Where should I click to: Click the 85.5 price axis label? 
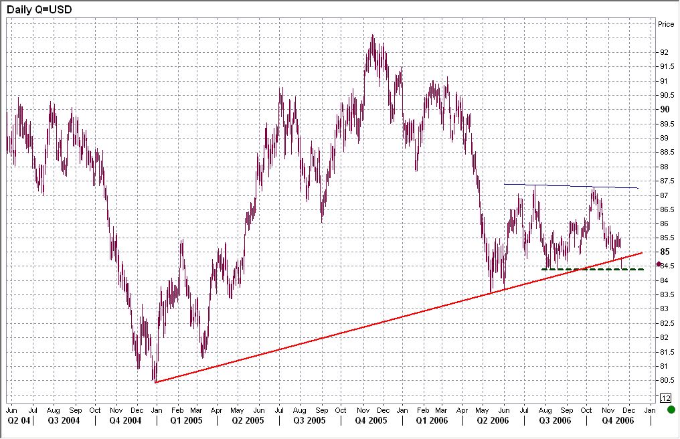click(x=667, y=238)
